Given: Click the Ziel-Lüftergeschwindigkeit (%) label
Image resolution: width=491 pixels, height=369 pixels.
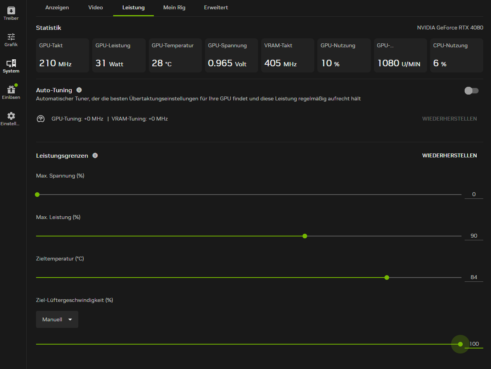Looking at the screenshot, I should [74, 300].
